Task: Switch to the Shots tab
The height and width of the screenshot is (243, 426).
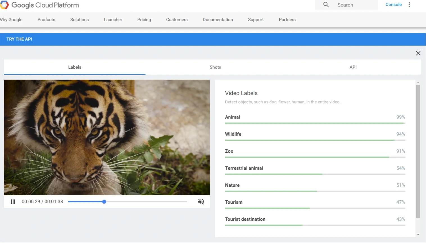Action: coord(215,67)
